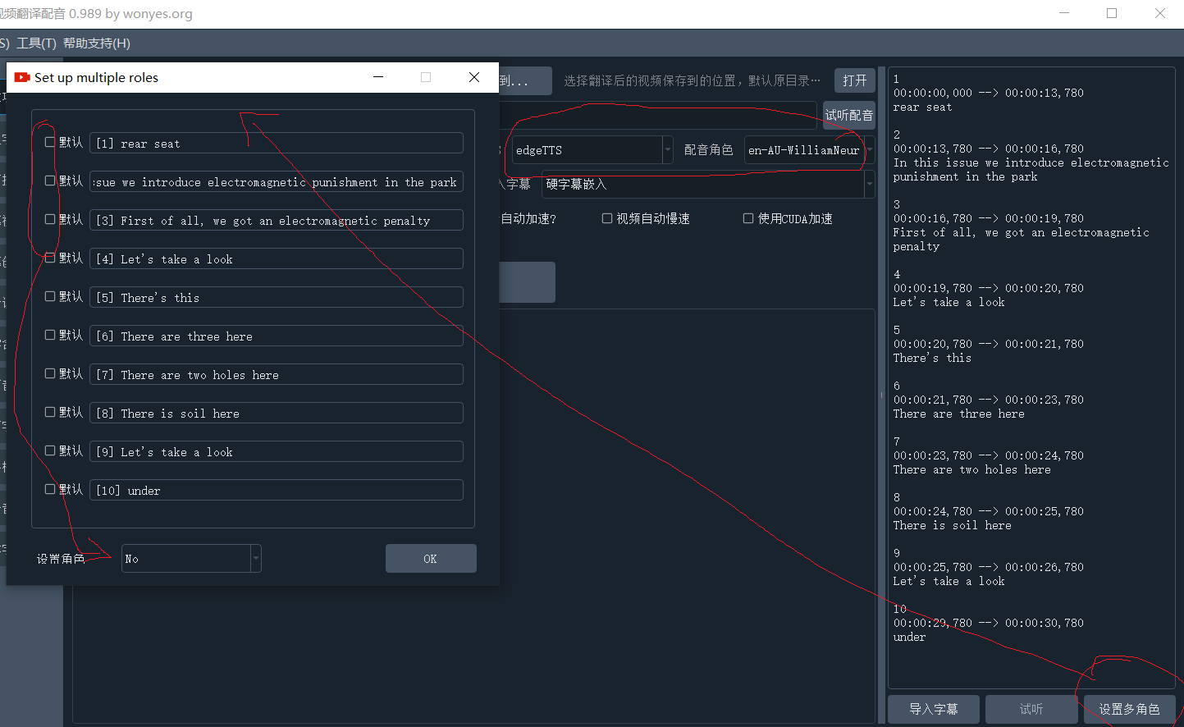Click subtitle text 'First of all, we got an electromagnetic penalty' in the subtitle panel
1184x727 pixels.
1022,240
